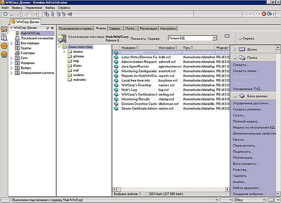Click right arrow of horizontal scrollbar
The height and width of the screenshot is (203, 281).
(x=227, y=189)
